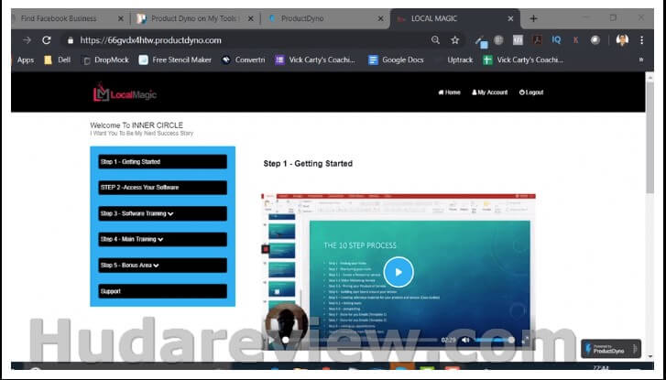666x380 pixels.
Task: Reload the page with the refresh icon
Action: tap(47, 40)
